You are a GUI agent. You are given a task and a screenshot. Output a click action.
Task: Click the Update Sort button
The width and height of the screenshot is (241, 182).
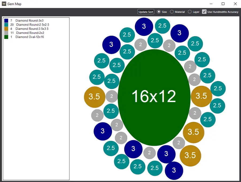click(x=146, y=12)
